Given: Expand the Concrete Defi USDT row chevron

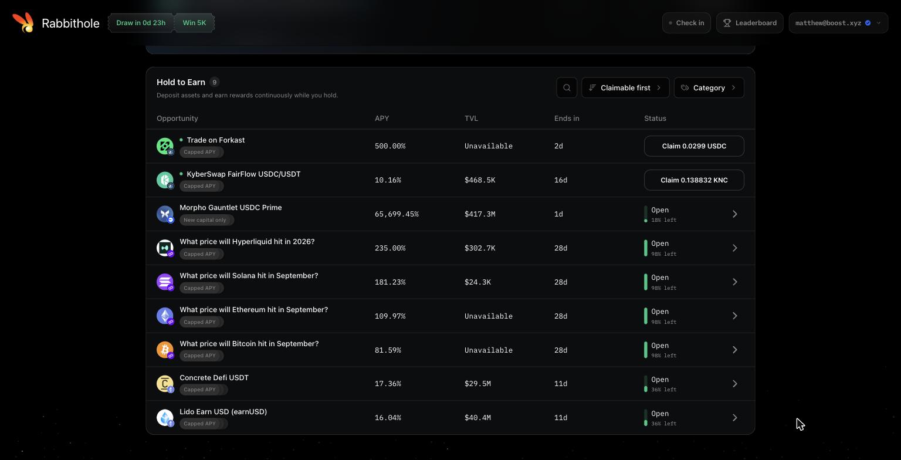Looking at the screenshot, I should point(734,384).
